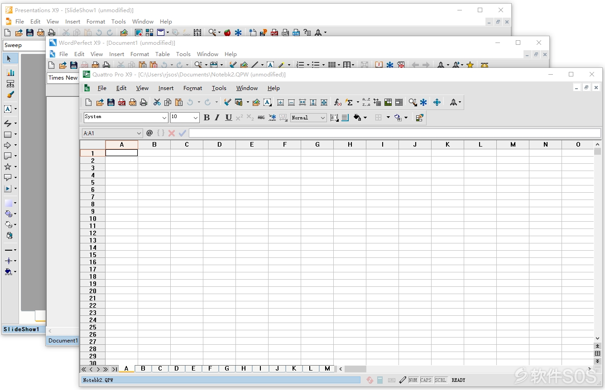Screen dimensions: 605x390
Task: Open the fill color dropdown arrow
Action: [365, 118]
